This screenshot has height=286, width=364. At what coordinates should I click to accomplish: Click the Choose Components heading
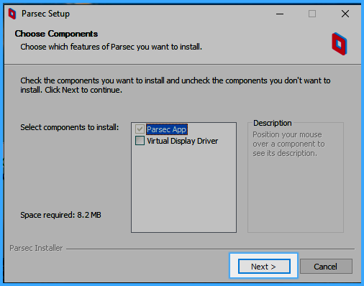(56, 34)
